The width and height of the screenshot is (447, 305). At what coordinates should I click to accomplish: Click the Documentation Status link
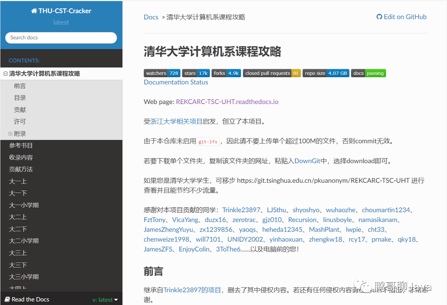pyautogui.click(x=176, y=82)
